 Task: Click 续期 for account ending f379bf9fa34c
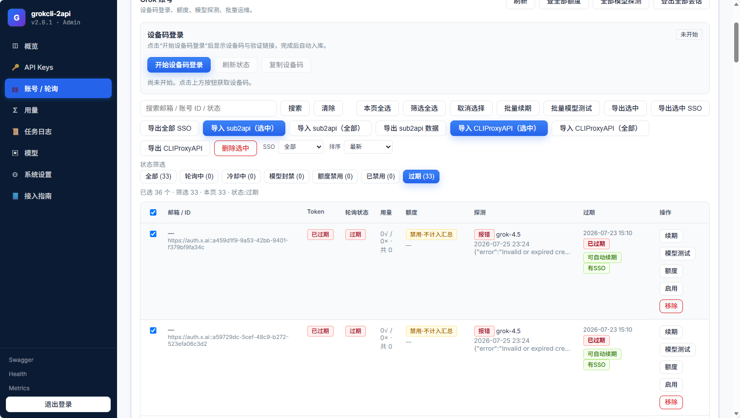(671, 236)
